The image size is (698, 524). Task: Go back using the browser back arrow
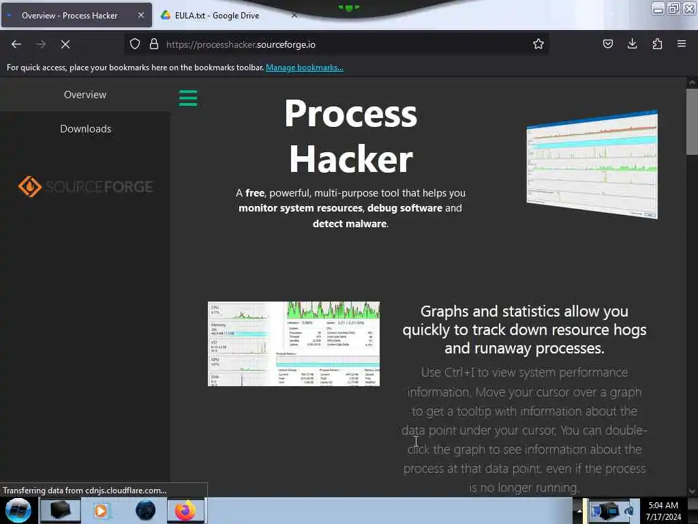click(16, 44)
